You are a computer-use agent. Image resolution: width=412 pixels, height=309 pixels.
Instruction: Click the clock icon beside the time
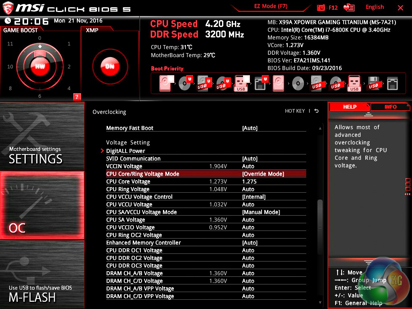coord(8,21)
